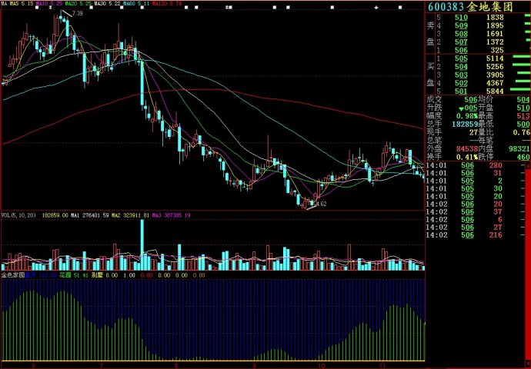Screen dimensions: 531x369
Task: Select the MA5 moving average label
Action: point(20,4)
